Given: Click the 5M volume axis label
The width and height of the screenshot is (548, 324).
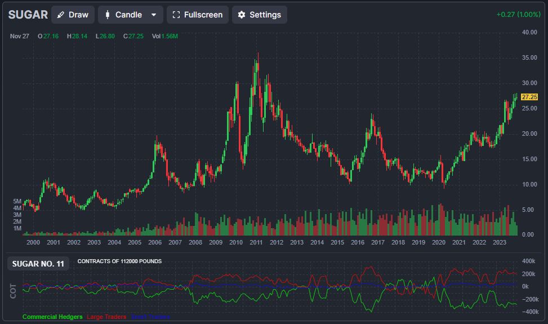Looking at the screenshot, I should click(x=17, y=201).
